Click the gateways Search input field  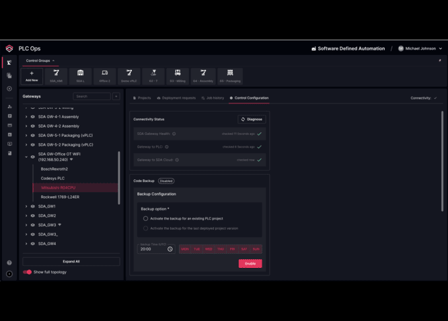92,97
